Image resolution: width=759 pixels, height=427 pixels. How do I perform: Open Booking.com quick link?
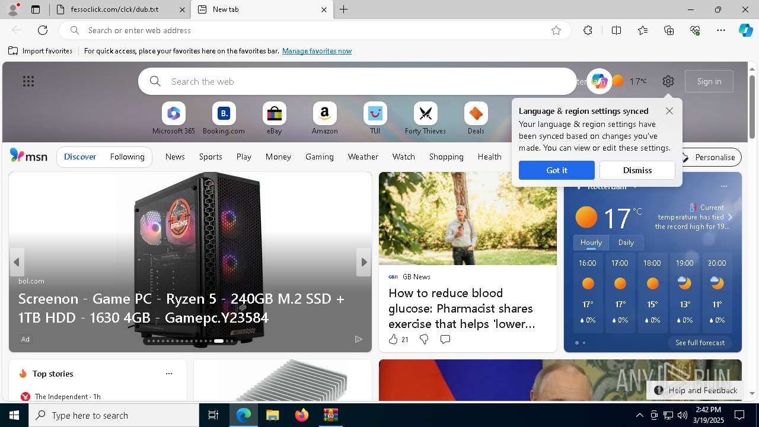click(224, 119)
